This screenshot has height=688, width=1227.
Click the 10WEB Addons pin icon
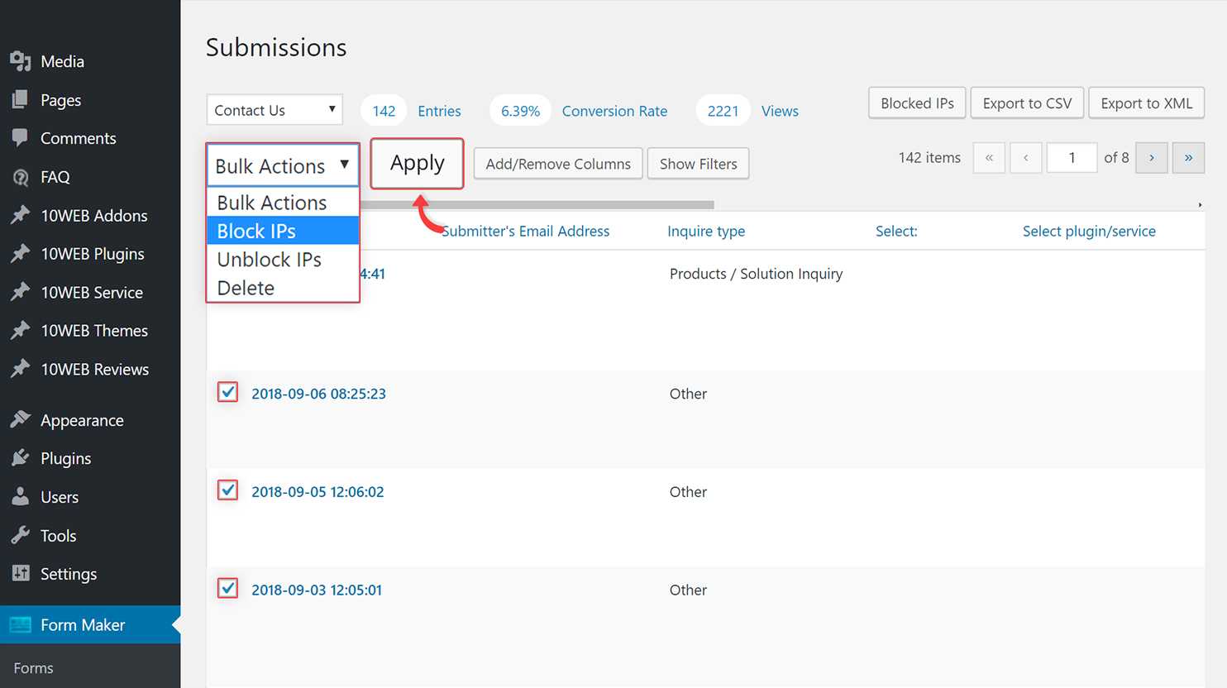(x=21, y=215)
